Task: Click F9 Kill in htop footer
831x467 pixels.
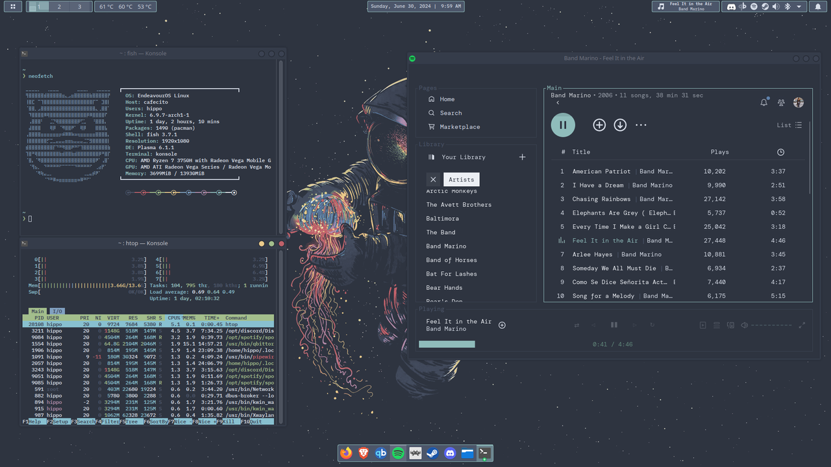Action: (x=229, y=422)
